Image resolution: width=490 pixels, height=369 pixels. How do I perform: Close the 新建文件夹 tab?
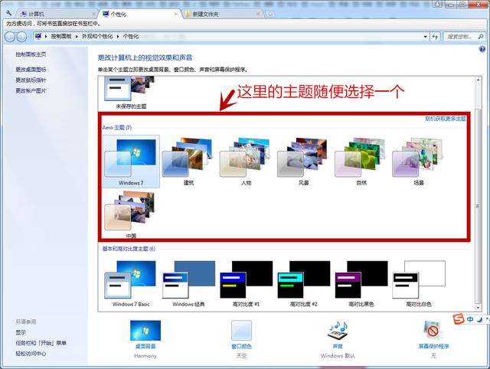click(258, 14)
